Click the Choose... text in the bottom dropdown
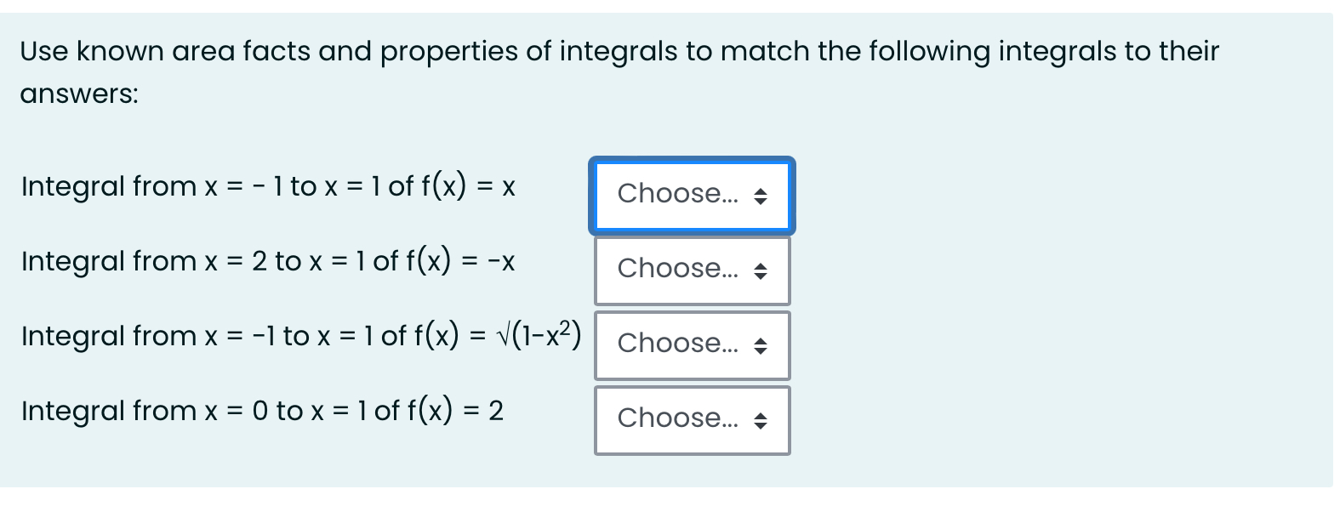Screen dimensions: 1340x529 tap(678, 418)
